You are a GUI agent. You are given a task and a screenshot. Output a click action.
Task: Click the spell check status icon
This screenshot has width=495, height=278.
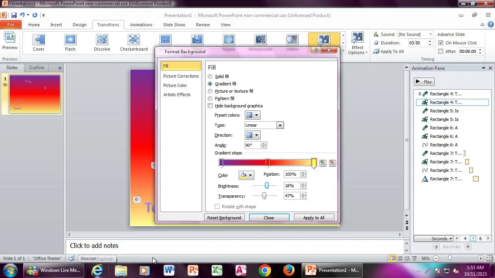click(72, 258)
